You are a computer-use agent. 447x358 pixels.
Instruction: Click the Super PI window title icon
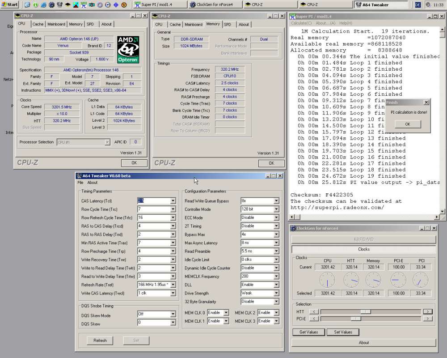click(292, 17)
